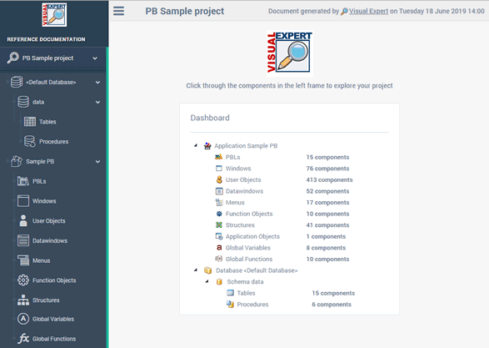Screen dimensions: 489x348
Task: Open Windows in the dashboard list
Action: click(238, 168)
